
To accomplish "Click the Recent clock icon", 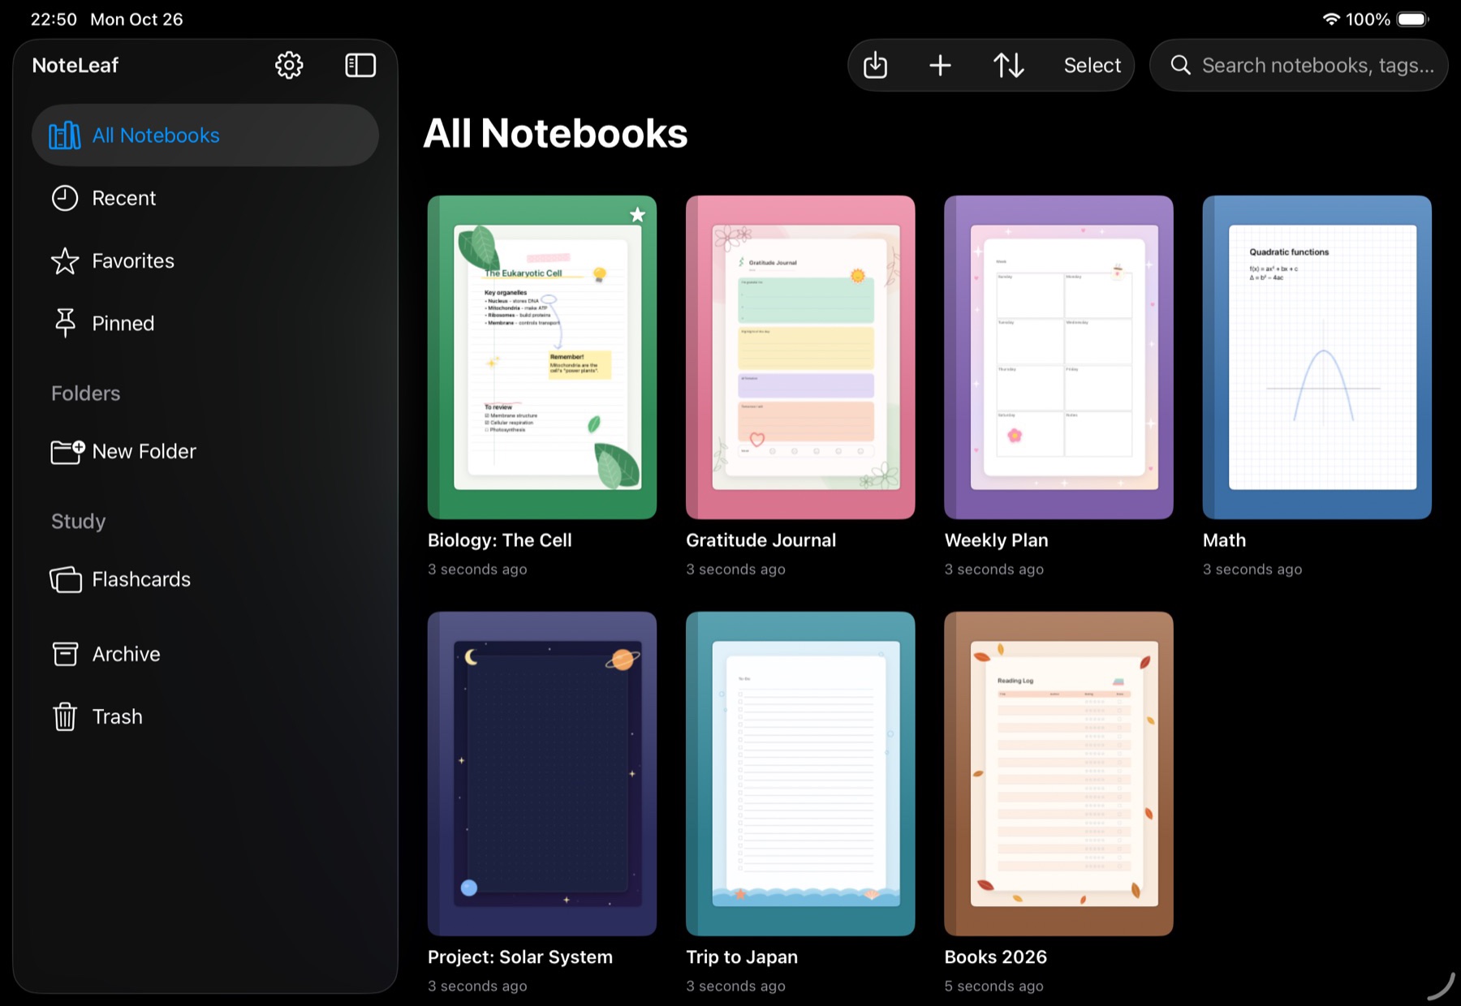I will click(x=65, y=198).
